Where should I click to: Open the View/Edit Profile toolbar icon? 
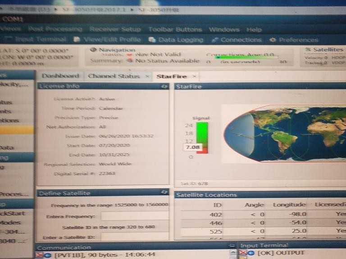[77, 40]
